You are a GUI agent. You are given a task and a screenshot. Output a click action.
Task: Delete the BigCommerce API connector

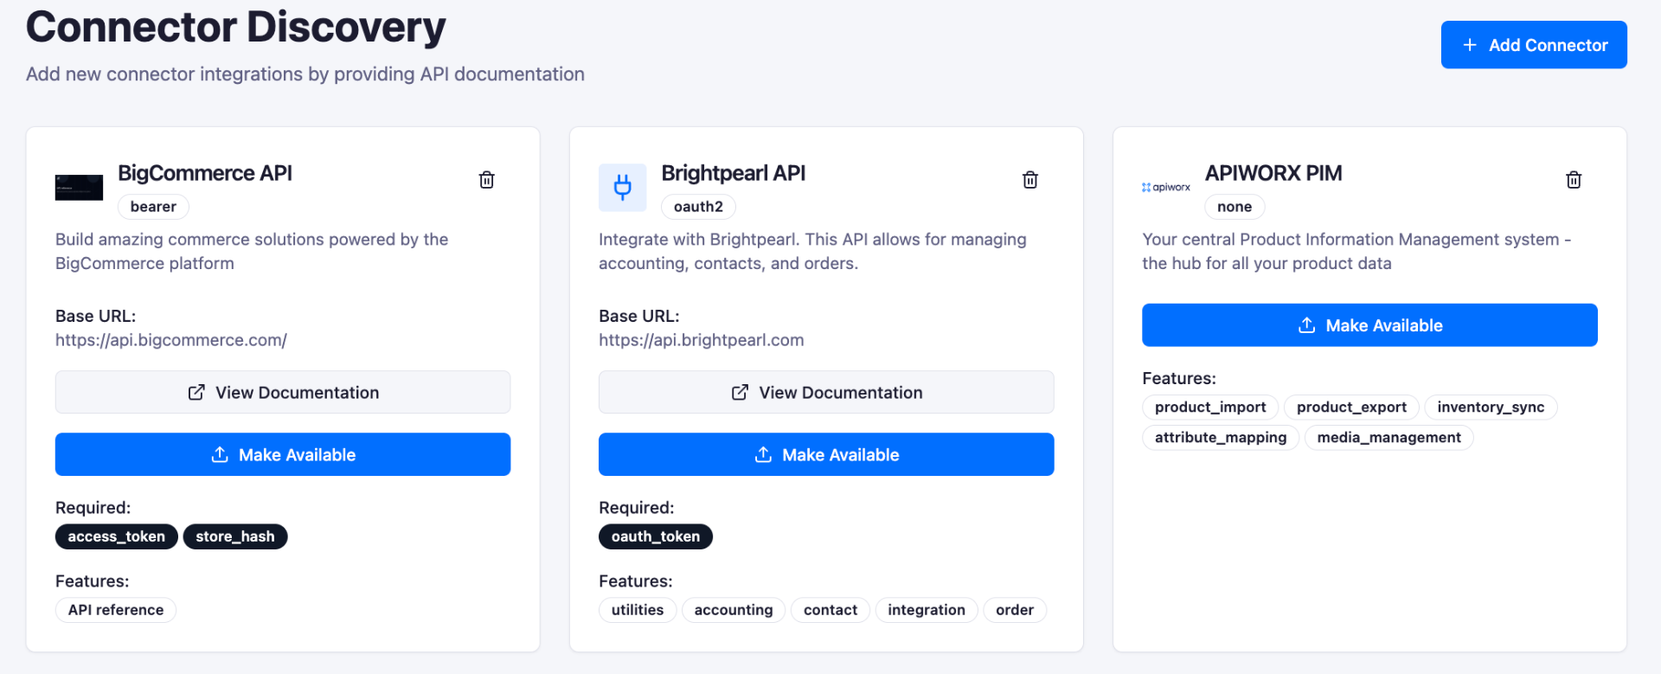pyautogui.click(x=486, y=179)
